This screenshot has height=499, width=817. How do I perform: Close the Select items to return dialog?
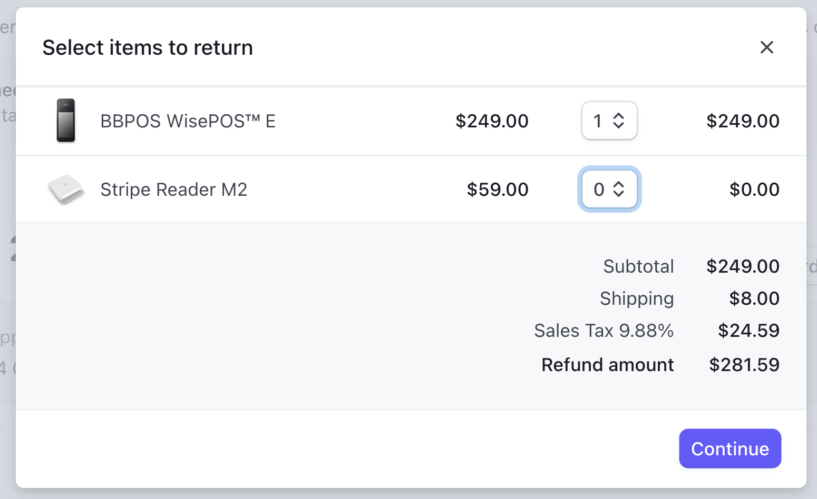[767, 47]
